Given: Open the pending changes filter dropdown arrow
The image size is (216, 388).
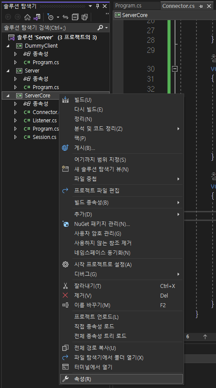Looking at the screenshot, I should point(58,17).
